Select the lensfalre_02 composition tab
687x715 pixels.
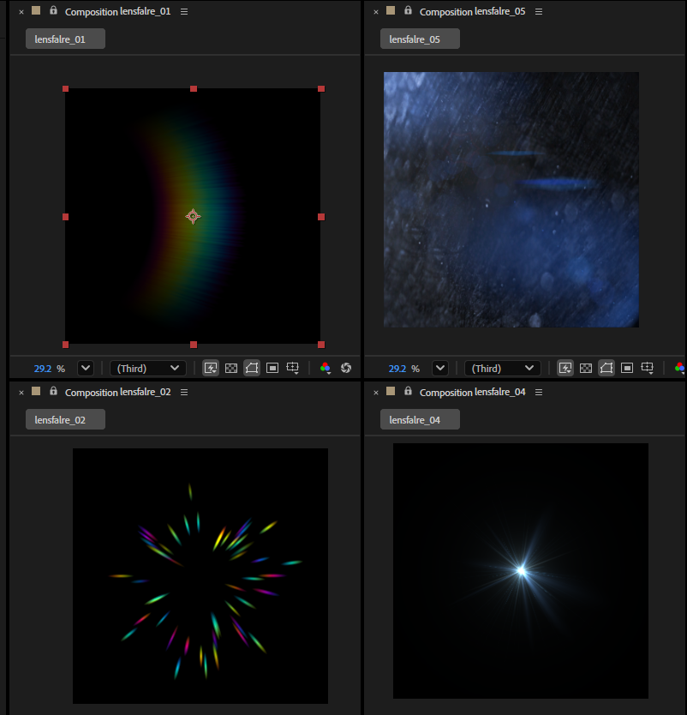click(65, 419)
